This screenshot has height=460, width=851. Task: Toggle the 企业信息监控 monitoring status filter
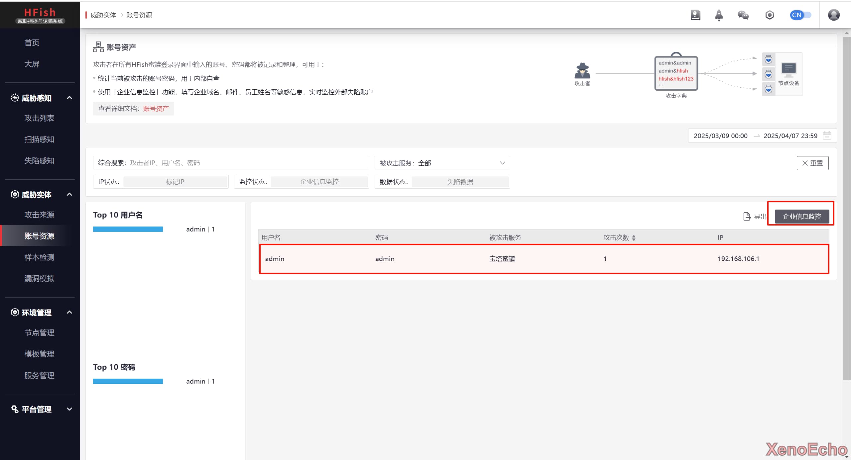point(319,182)
